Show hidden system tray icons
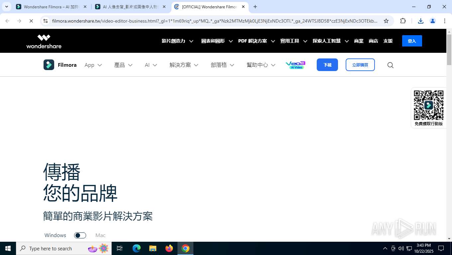 [x=385, y=248]
